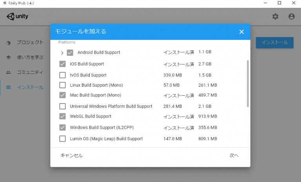
Task: Click the 使い方を学ぶ graduation cap icon
Action: tap(9, 57)
